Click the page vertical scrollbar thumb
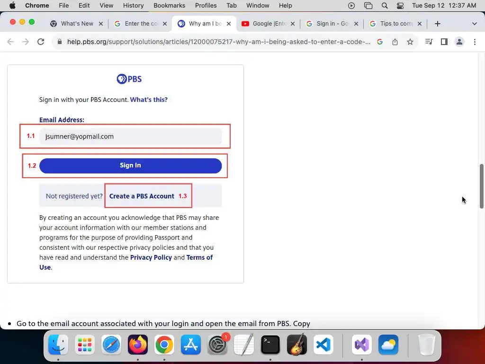The height and width of the screenshot is (364, 485). coord(481,186)
